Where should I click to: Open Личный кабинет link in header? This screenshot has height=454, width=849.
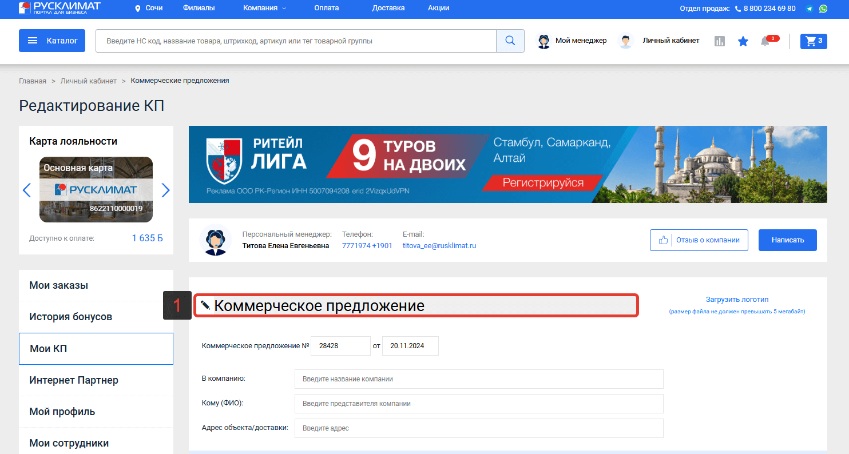pos(671,41)
